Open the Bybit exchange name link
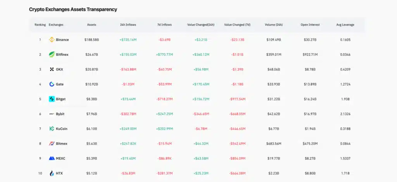This screenshot has height=182, width=397. click(x=60, y=114)
